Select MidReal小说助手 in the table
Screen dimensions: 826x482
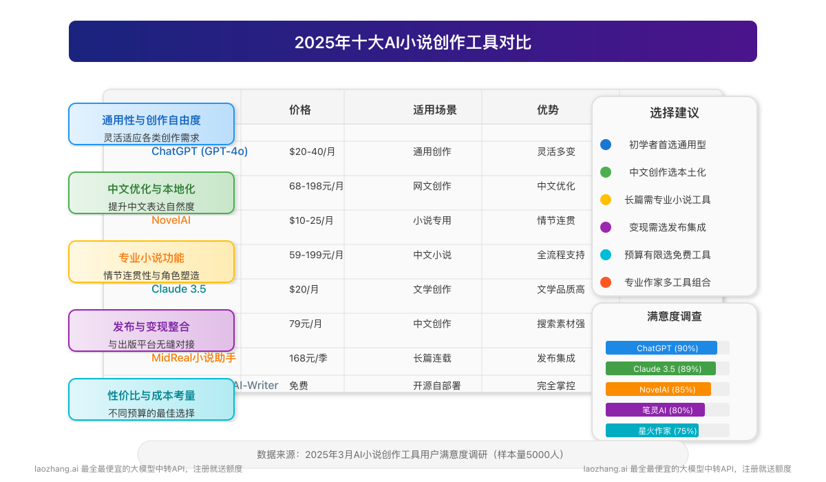(x=194, y=358)
